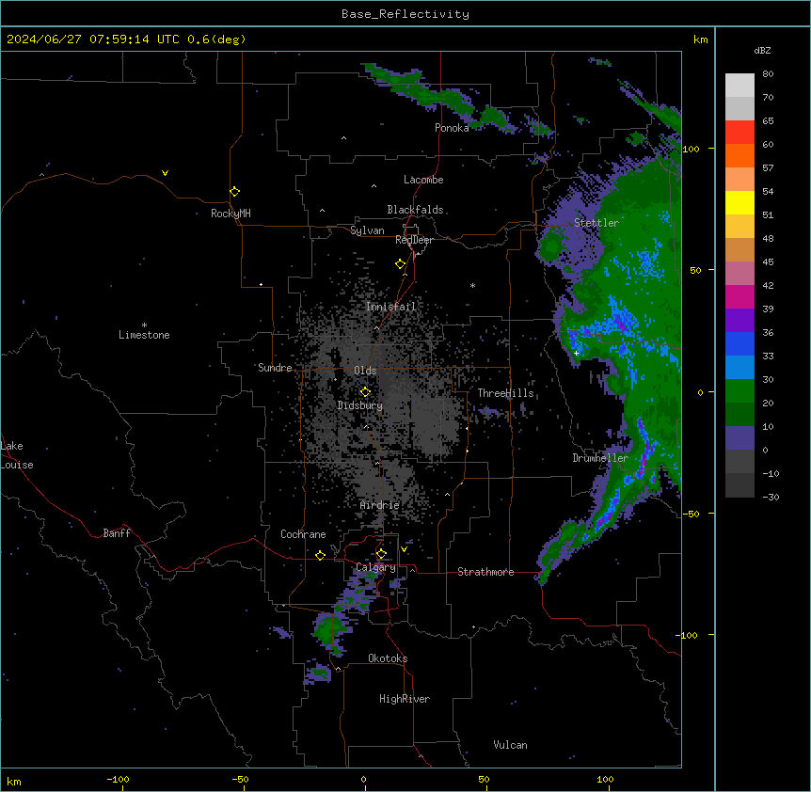Click the Innisfail city label
Screen dimensions: 811x792
coord(390,307)
